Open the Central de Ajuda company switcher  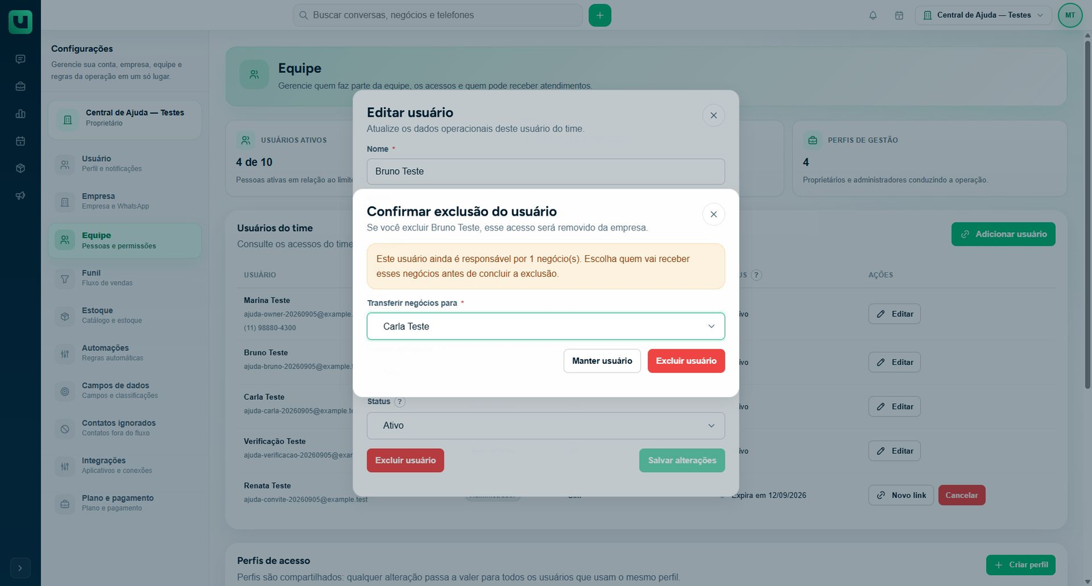pos(983,15)
